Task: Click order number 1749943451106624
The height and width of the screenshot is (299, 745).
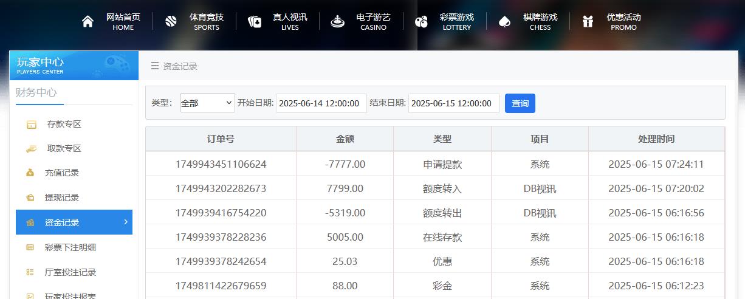Action: tap(221, 164)
